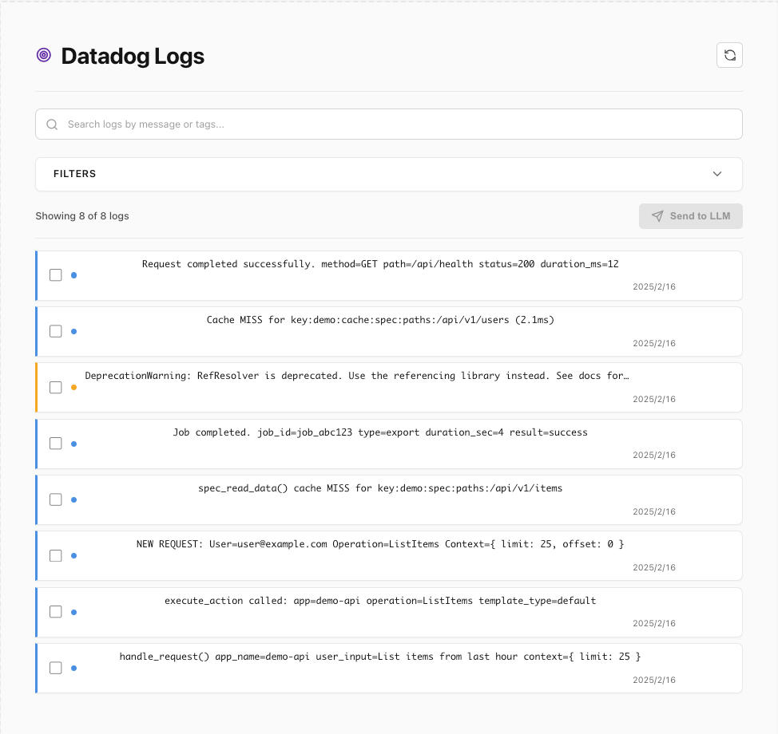Viewport: 778px width, 734px height.
Task: Open the FILTERS panel by its label
Action: click(74, 174)
